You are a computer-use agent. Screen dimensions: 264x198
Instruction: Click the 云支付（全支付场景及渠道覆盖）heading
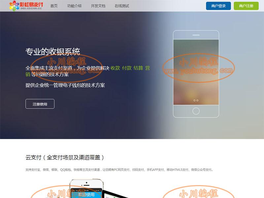coord(65,157)
